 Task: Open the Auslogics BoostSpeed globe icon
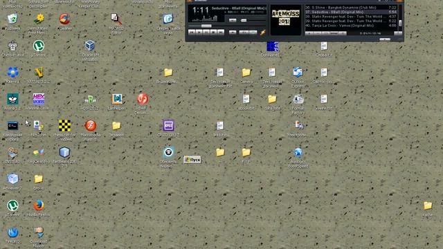pos(298,152)
